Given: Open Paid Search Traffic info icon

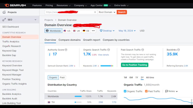Looking at the screenshot, I should pyautogui.click(x=143, y=50).
